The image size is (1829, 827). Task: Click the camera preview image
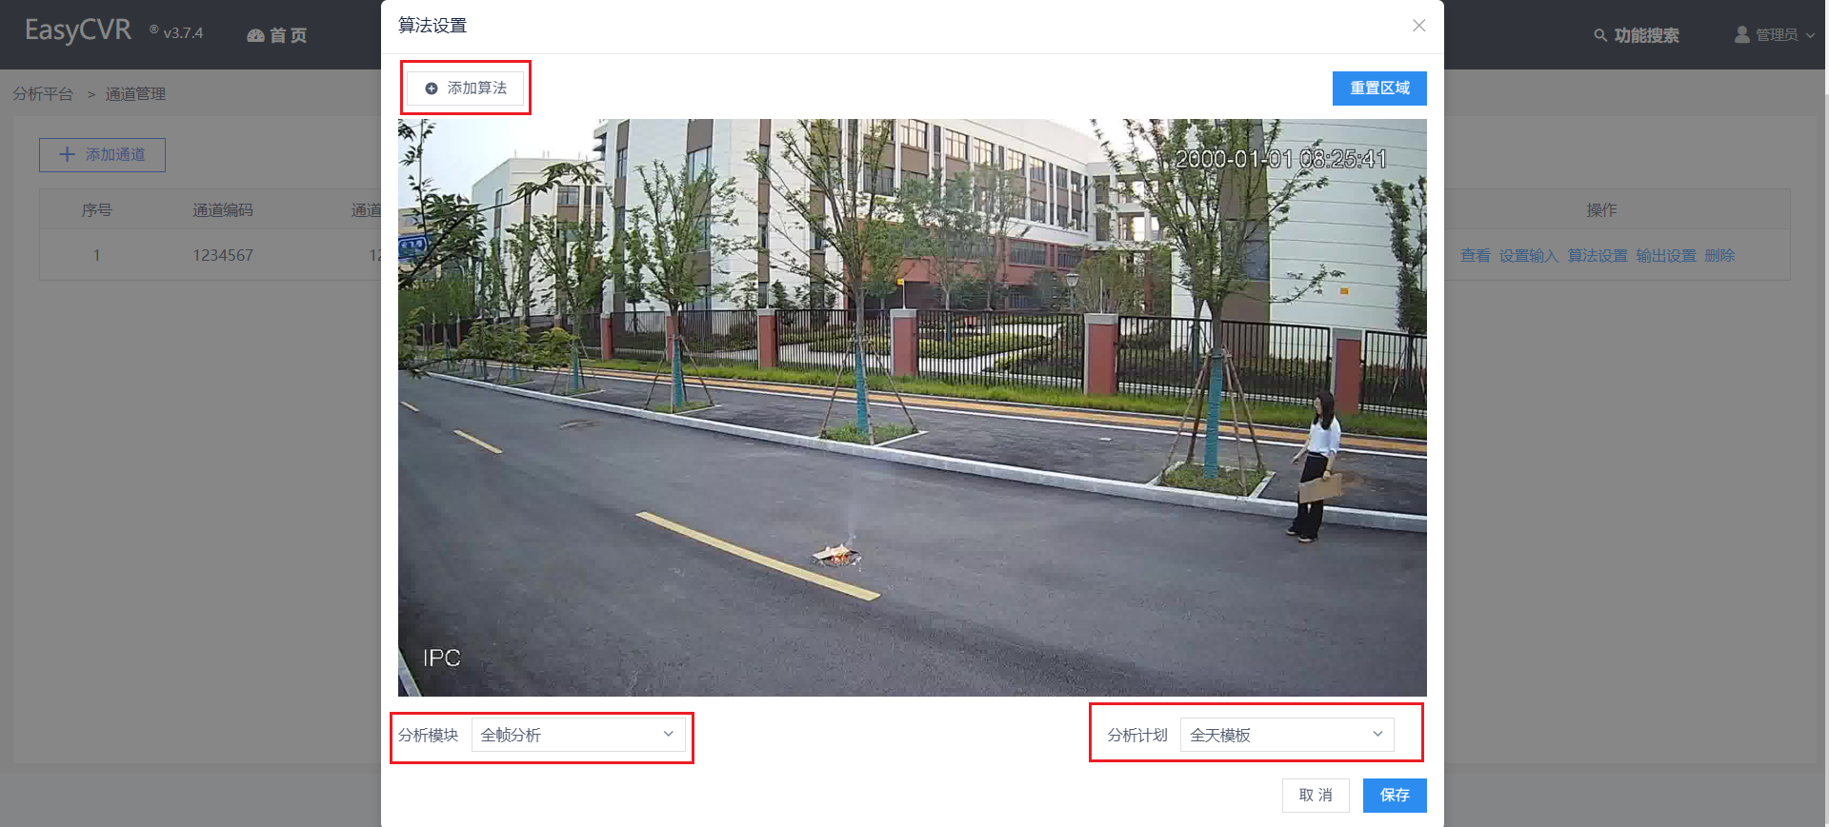(912, 407)
